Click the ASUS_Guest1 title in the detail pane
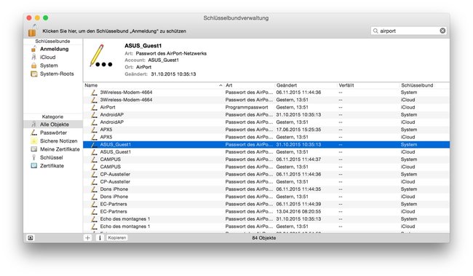Image resolution: width=473 pixels, height=276 pixels. pyautogui.click(x=143, y=46)
